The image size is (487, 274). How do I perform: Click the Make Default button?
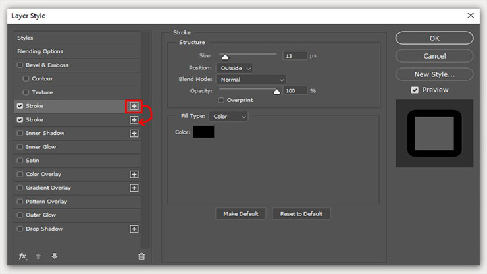(241, 214)
